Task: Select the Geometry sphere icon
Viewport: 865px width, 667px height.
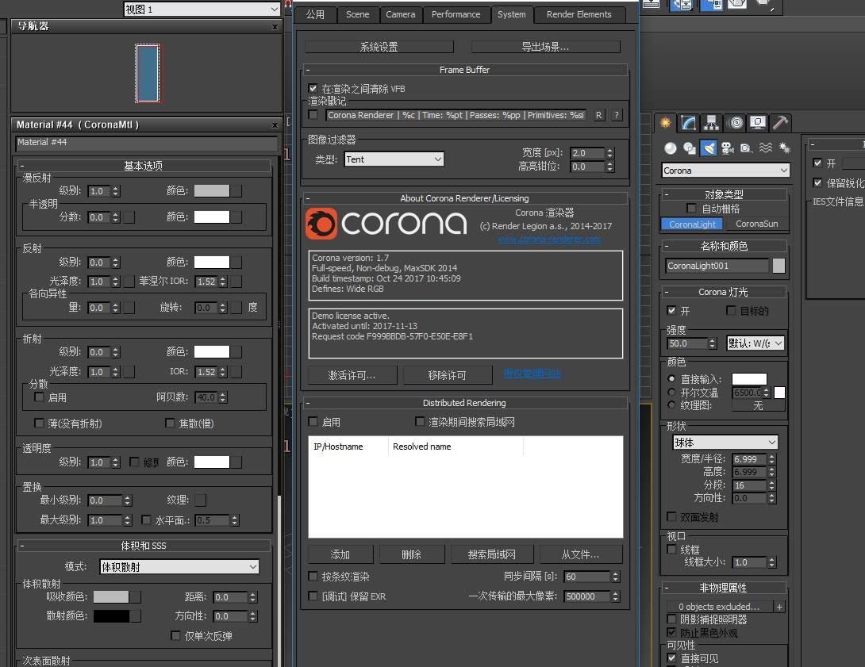Action: click(669, 149)
